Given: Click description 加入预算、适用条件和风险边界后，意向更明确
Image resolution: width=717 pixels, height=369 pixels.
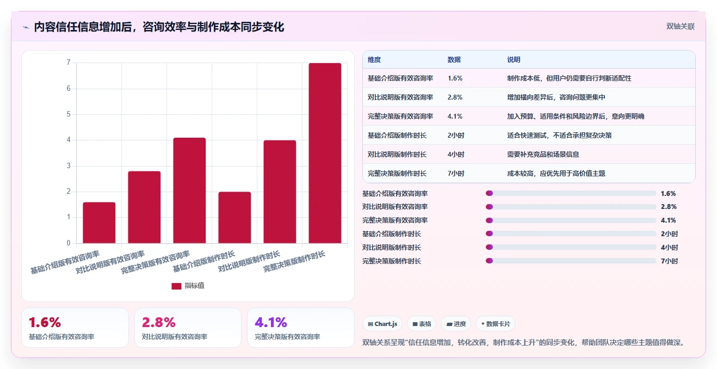Looking at the screenshot, I should point(576,116).
